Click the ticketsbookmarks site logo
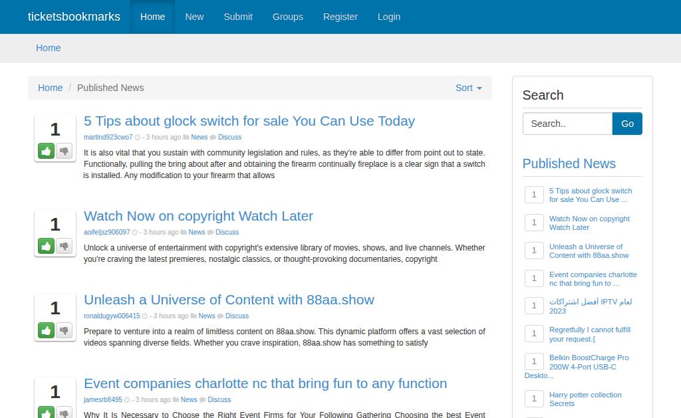The height and width of the screenshot is (418, 681). (x=74, y=17)
